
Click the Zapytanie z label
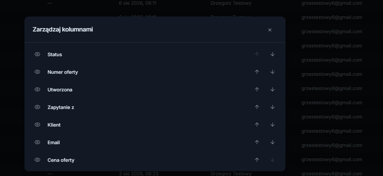[x=61, y=107]
